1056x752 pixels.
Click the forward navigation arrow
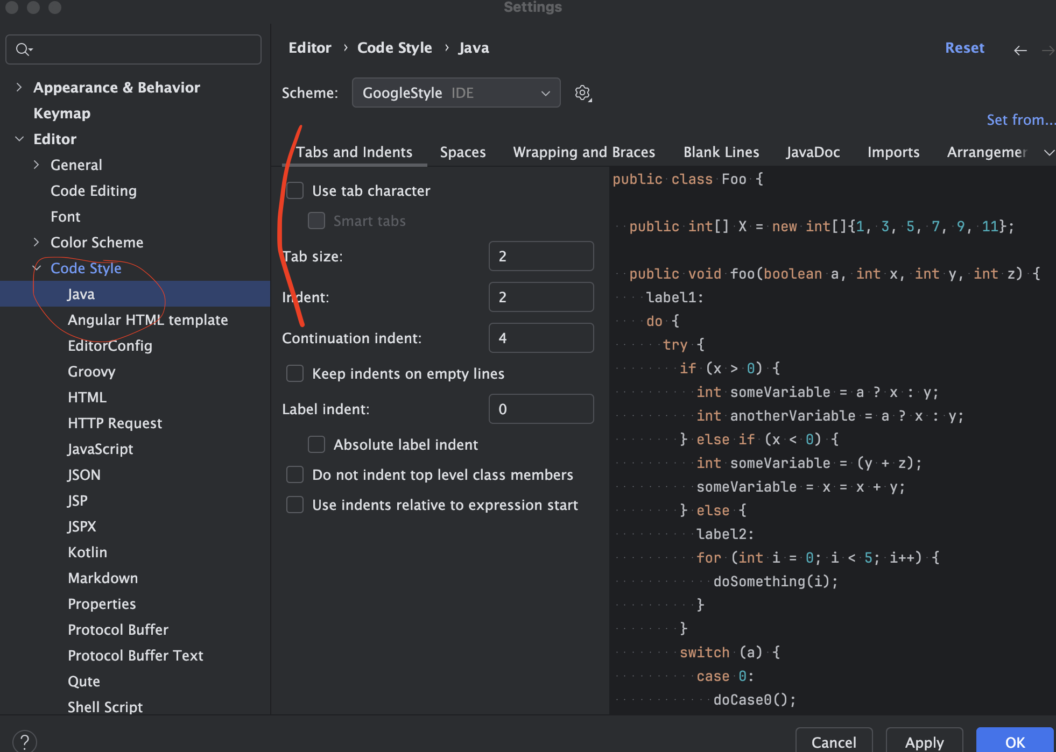click(1047, 51)
